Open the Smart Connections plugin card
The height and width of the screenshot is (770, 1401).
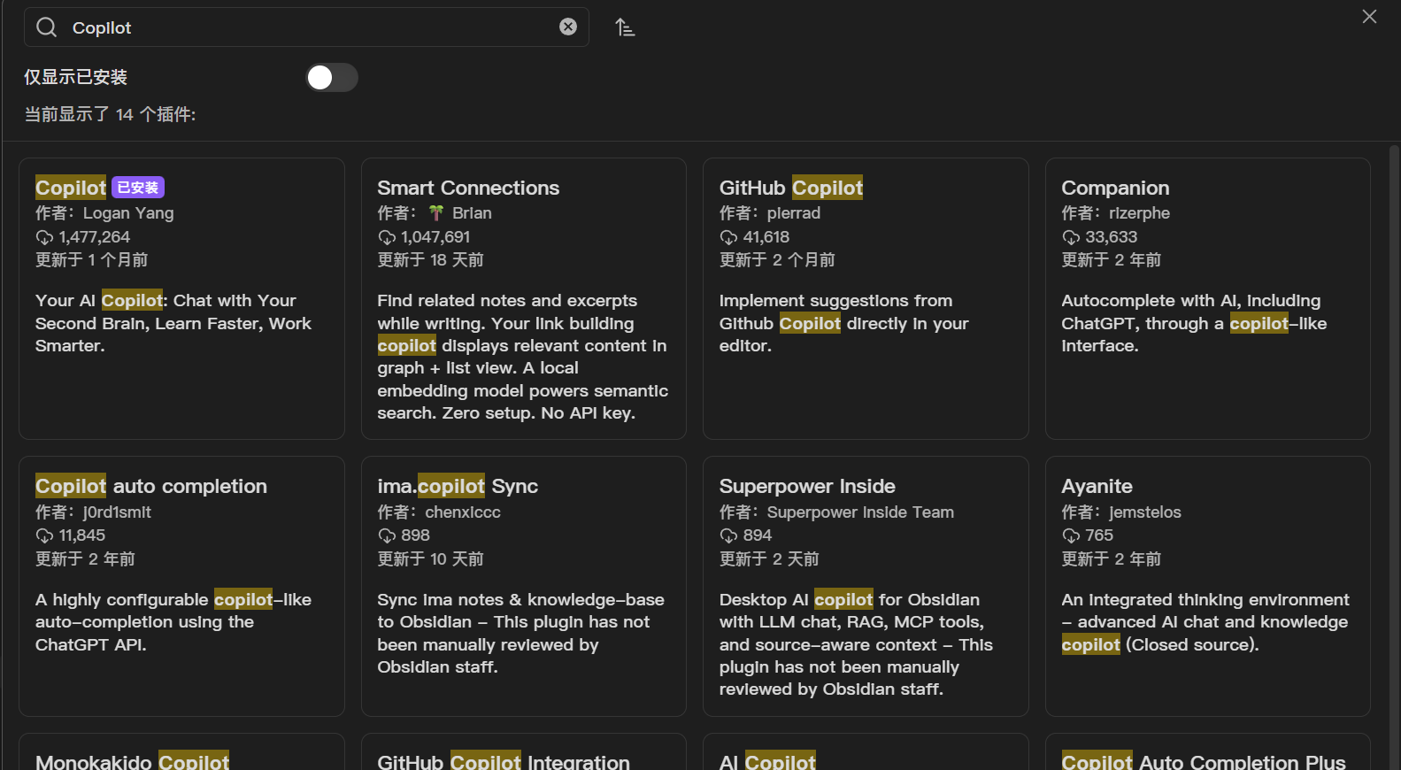point(524,298)
